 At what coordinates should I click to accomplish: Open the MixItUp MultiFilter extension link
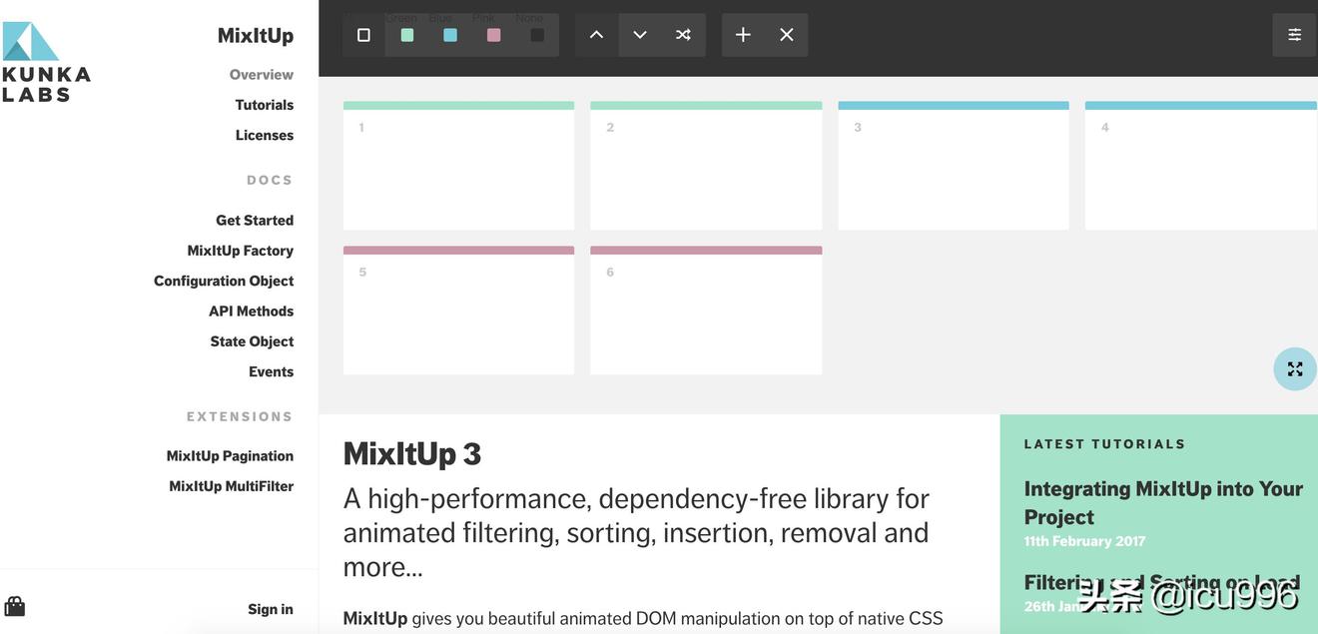(231, 486)
